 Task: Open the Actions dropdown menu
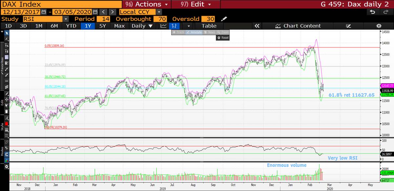coord(146,4)
